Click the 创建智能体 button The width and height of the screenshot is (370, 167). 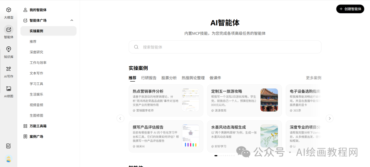click(350, 9)
